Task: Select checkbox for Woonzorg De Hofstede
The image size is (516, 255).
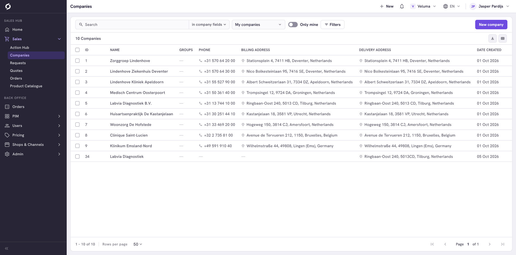Action: (x=77, y=125)
